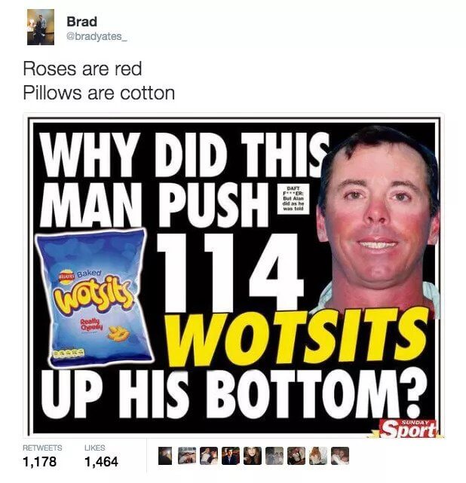Click the display name Brad
This screenshot has width=466, height=483.
point(81,22)
